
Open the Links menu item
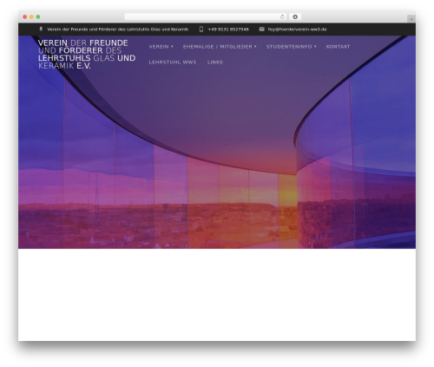[215, 62]
